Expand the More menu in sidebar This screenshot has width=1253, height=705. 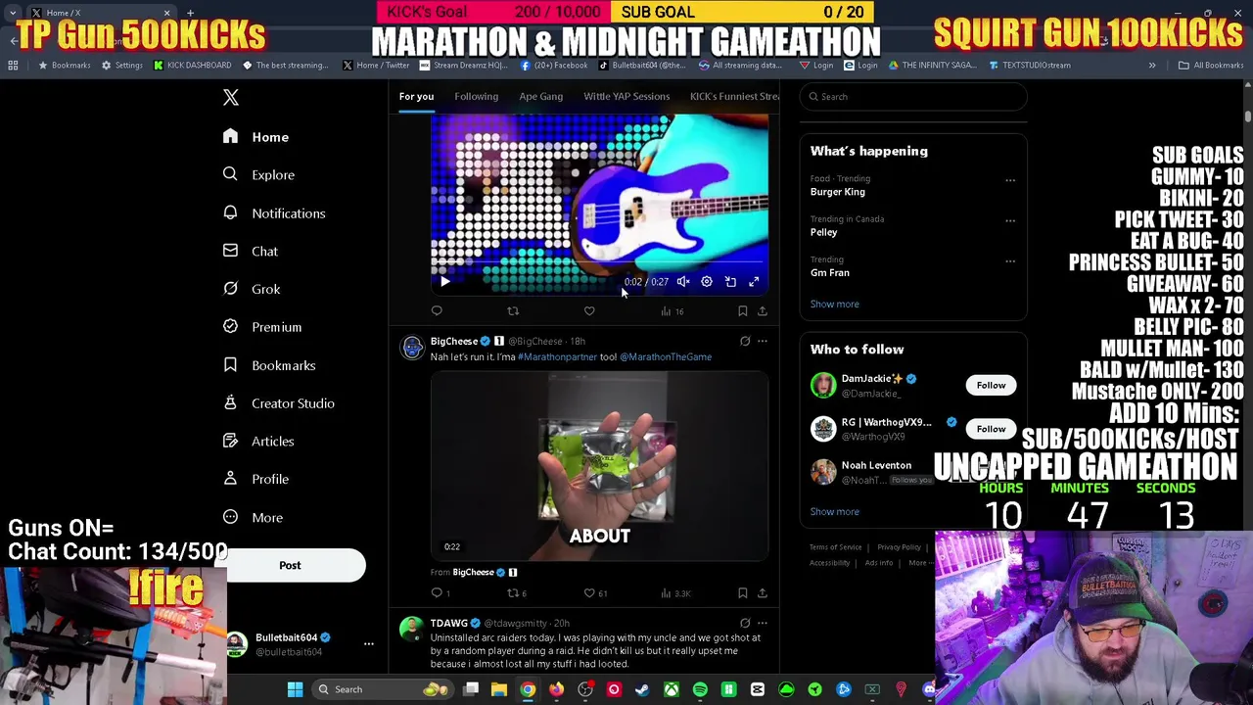(x=253, y=517)
